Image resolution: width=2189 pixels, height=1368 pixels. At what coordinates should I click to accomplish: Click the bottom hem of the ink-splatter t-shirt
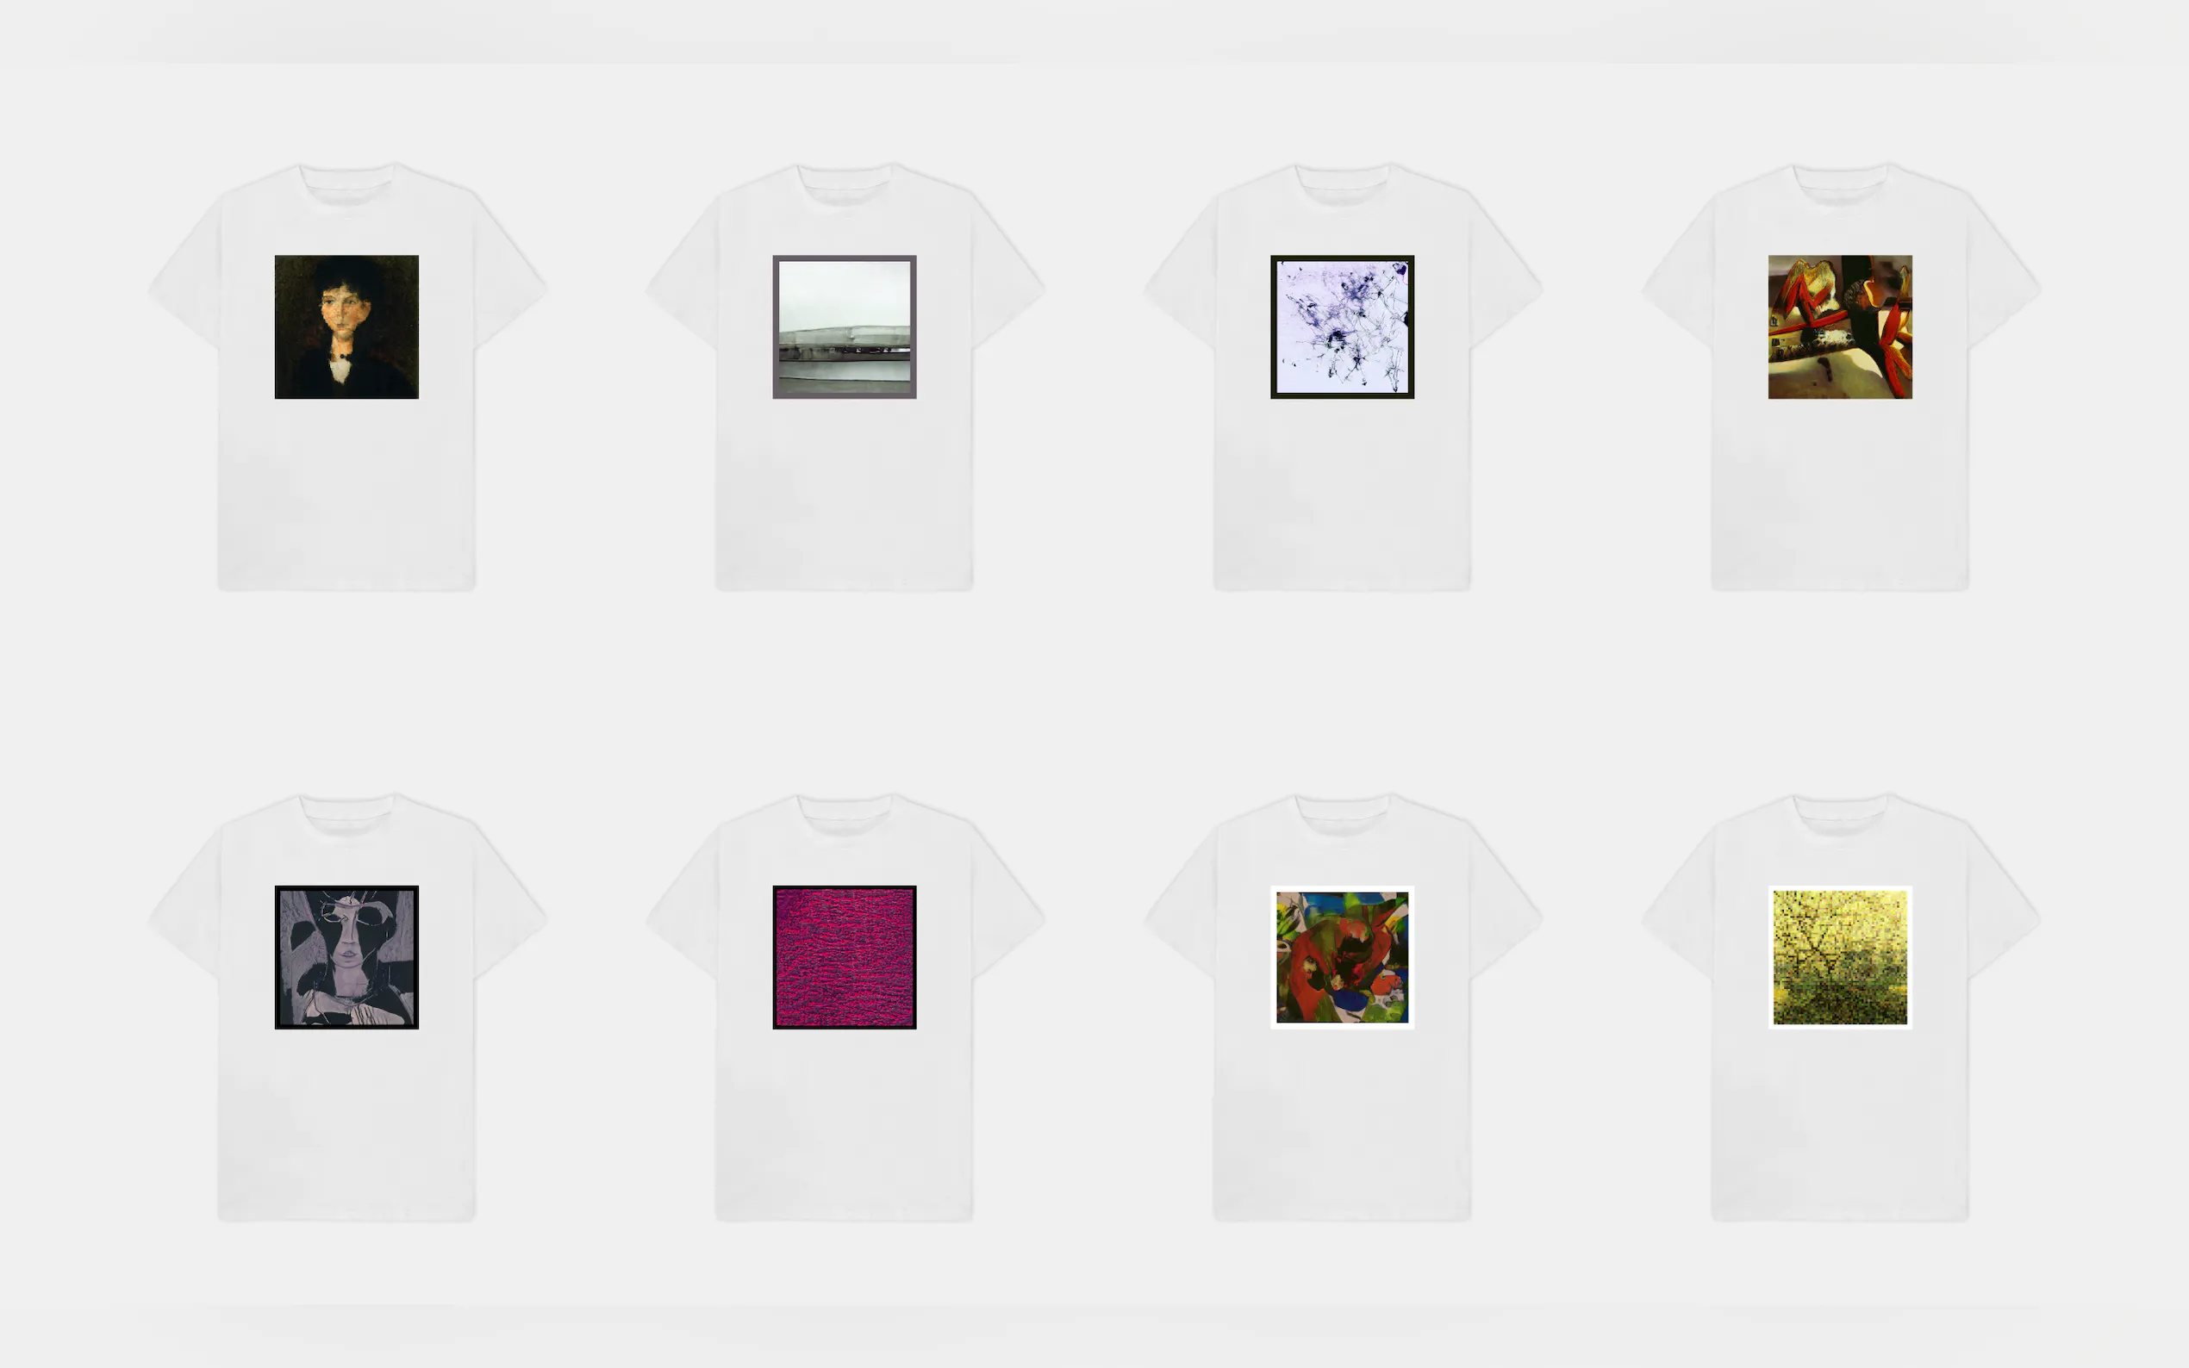(x=1342, y=582)
